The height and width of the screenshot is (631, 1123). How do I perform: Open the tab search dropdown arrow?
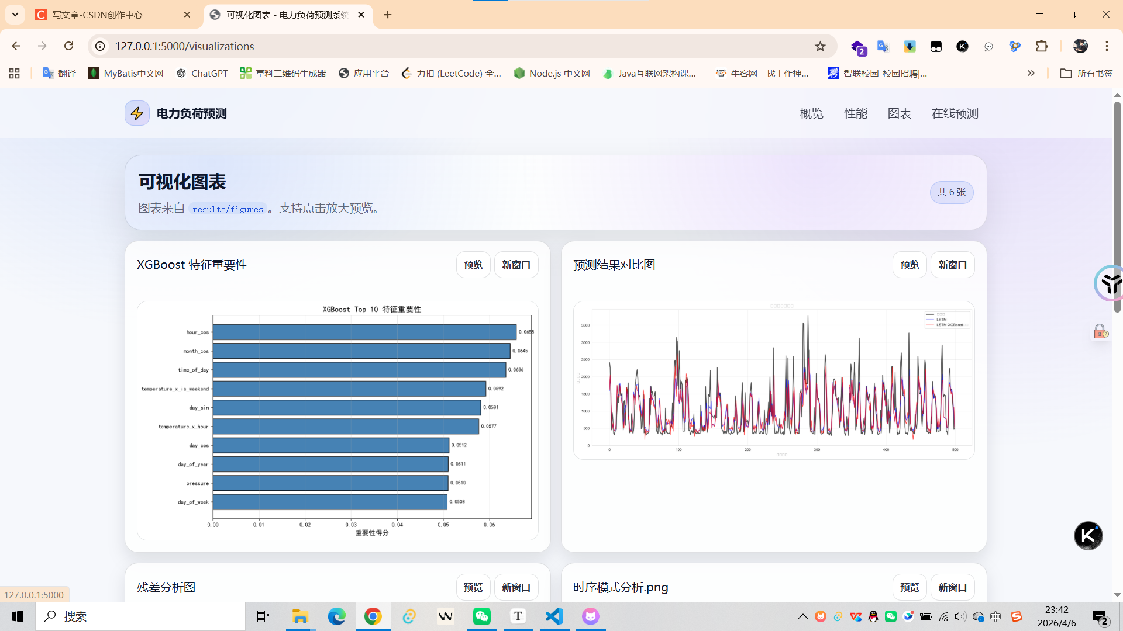[x=15, y=15]
